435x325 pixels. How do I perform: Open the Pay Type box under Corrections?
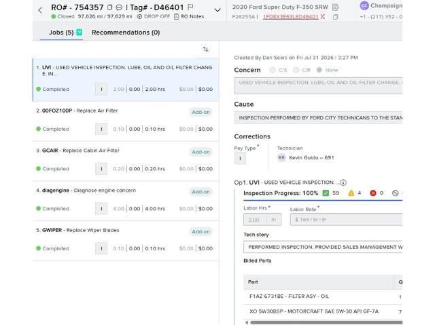point(240,158)
